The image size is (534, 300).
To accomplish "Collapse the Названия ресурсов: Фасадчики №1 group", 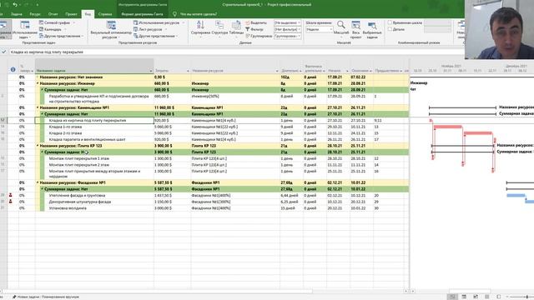I will point(38,182).
